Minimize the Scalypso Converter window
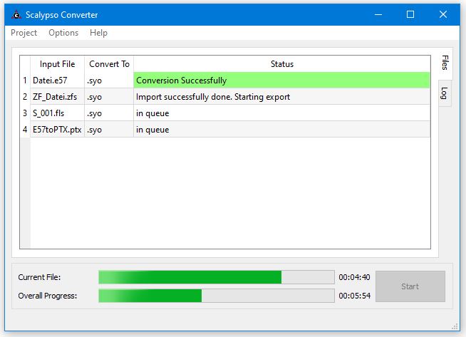 tap(378, 14)
